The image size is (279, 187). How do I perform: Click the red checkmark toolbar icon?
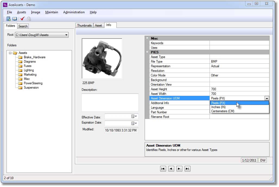23,19
